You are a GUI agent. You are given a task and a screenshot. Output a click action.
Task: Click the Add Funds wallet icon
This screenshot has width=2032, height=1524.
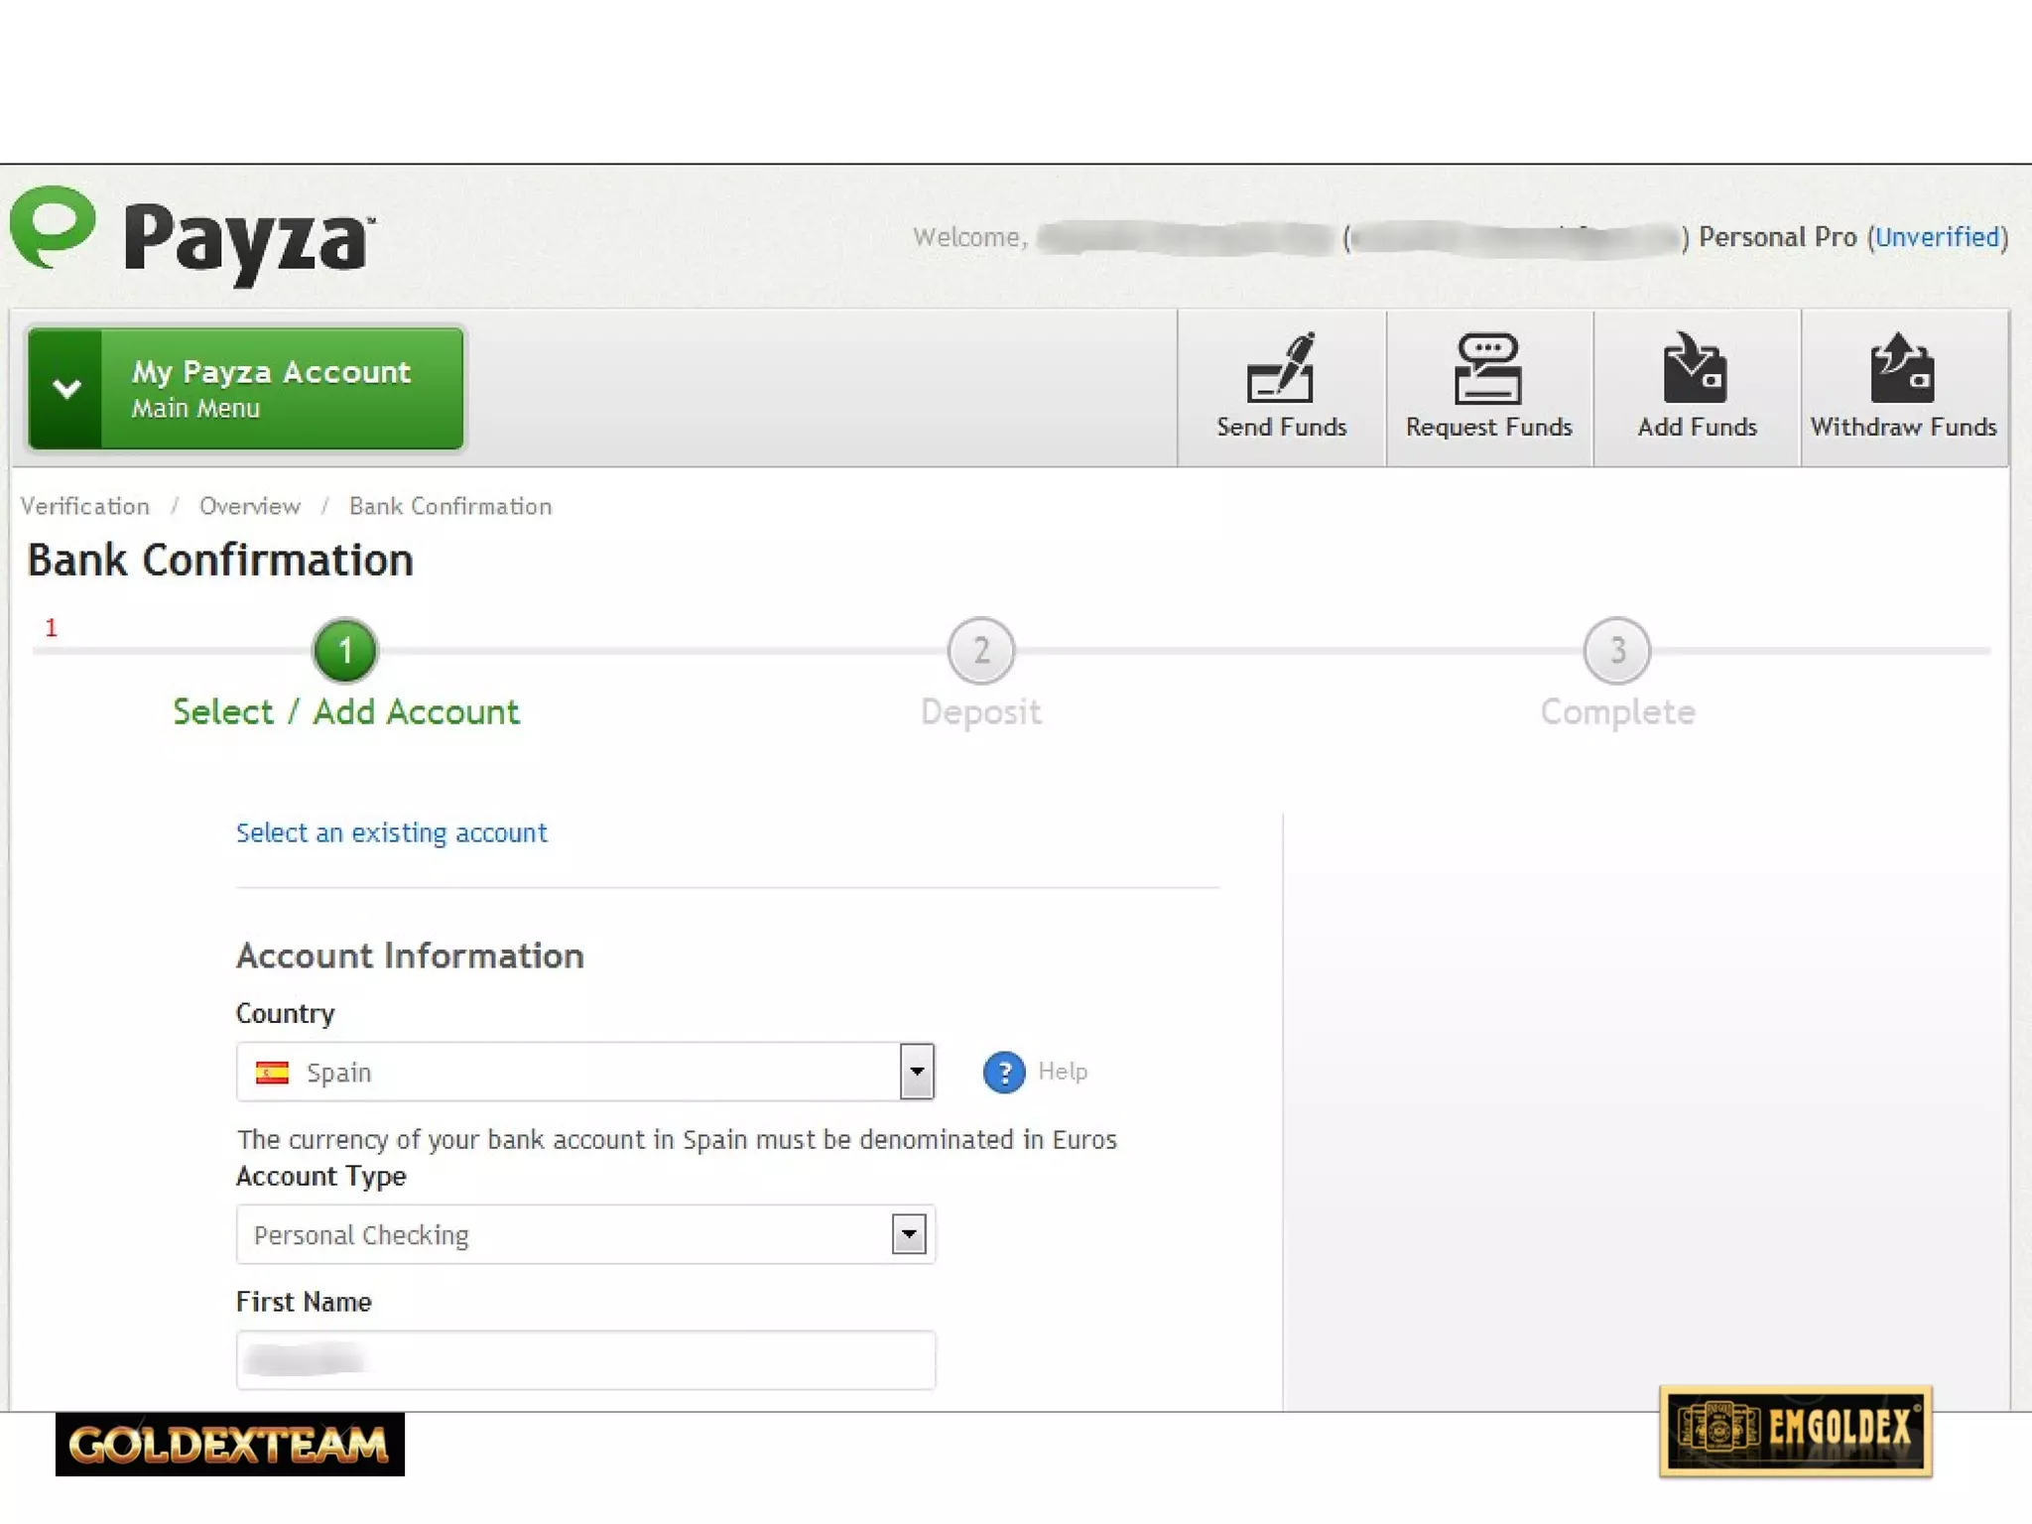click(1696, 368)
